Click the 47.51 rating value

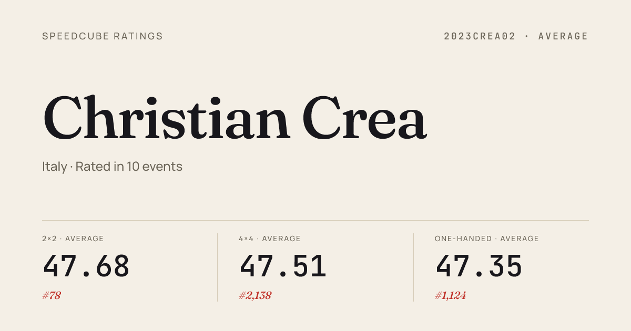[283, 266]
